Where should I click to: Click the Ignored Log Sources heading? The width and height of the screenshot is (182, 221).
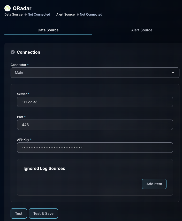44,168
